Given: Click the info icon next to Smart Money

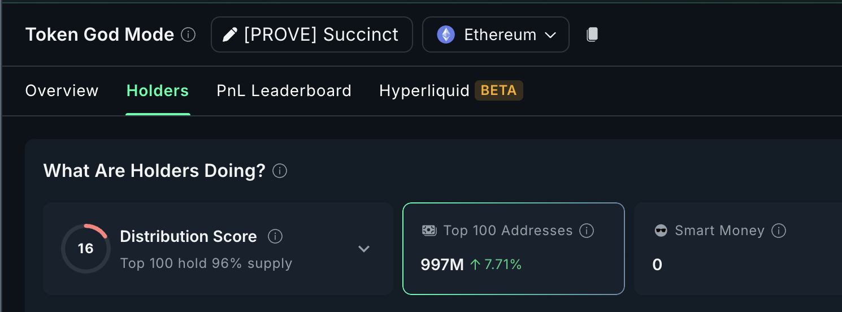Looking at the screenshot, I should [779, 231].
